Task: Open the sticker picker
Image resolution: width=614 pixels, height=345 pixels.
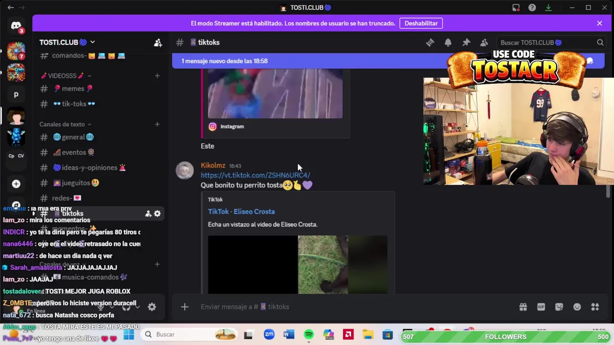Action: [559, 307]
